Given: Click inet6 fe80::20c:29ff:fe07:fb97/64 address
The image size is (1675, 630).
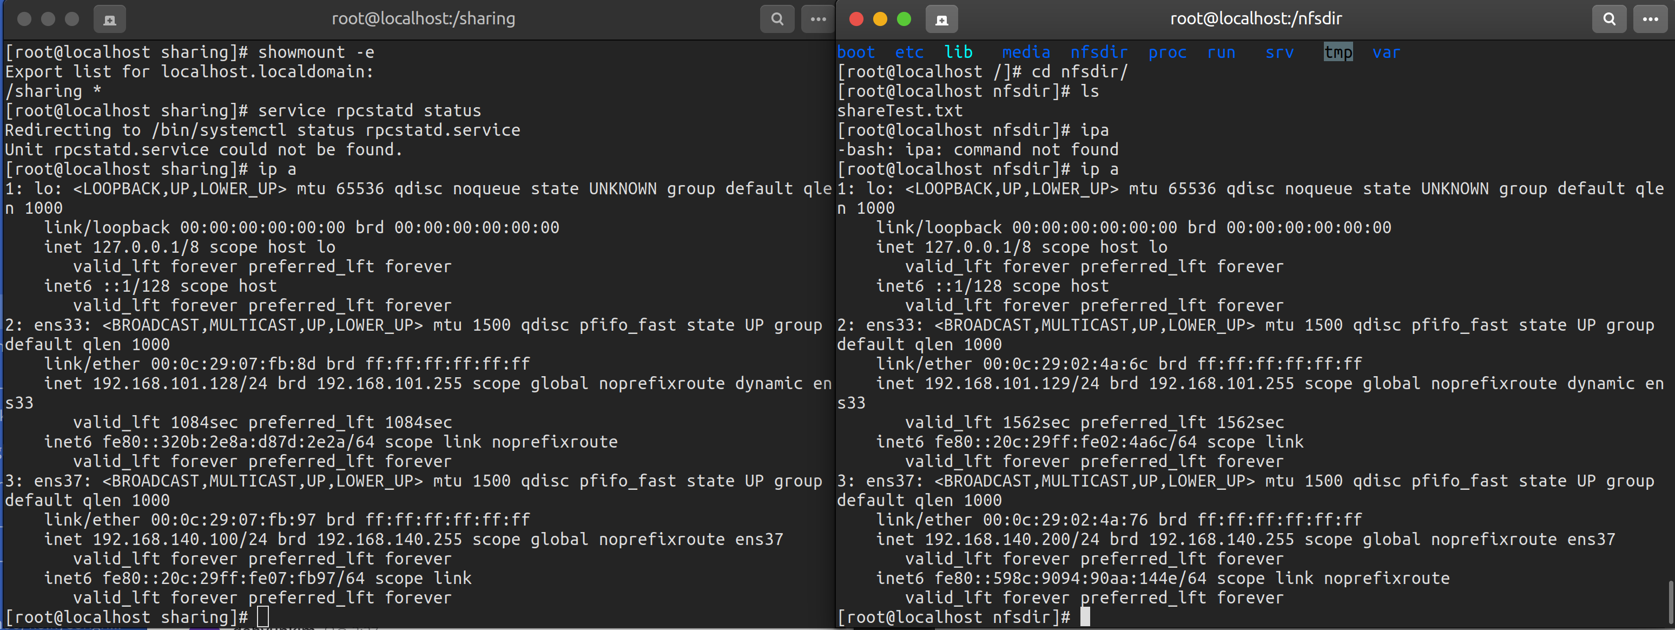Looking at the screenshot, I should click(233, 579).
